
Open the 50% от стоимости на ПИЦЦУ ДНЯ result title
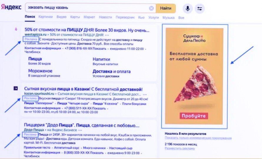[87, 30]
